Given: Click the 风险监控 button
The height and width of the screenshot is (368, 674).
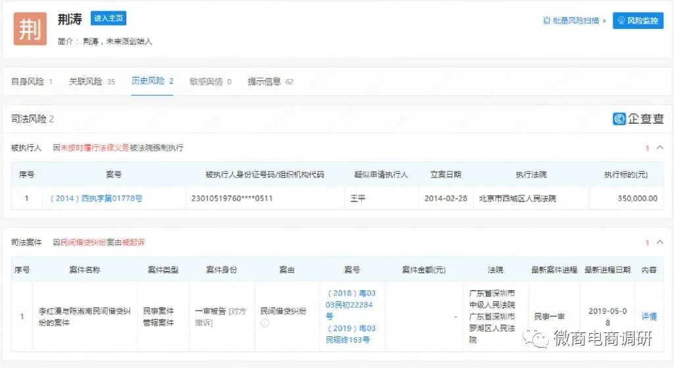Looking at the screenshot, I should pyautogui.click(x=638, y=21).
